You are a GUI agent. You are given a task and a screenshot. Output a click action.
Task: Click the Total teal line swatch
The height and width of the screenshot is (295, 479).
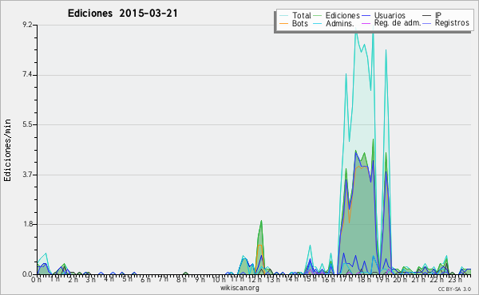[x=283, y=16]
